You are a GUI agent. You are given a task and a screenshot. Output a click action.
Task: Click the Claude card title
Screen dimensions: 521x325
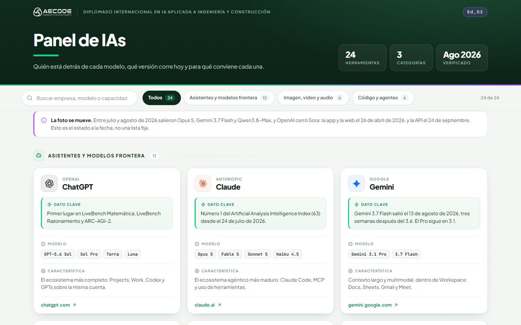click(228, 187)
